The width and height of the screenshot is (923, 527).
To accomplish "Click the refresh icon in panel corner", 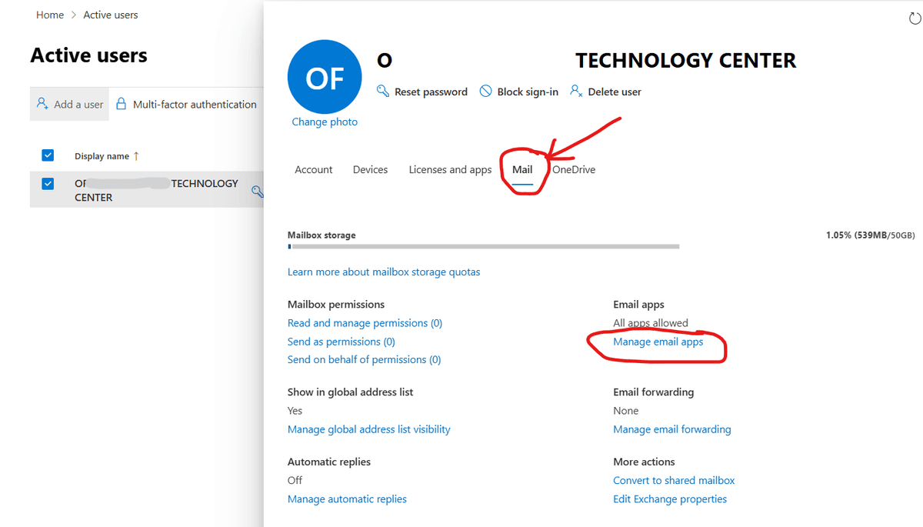I will (915, 19).
